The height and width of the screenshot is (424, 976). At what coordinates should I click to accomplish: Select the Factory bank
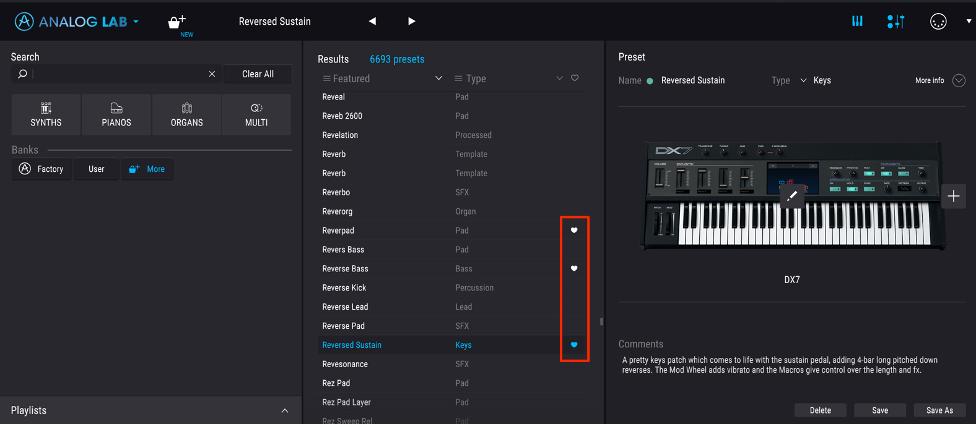pos(41,169)
